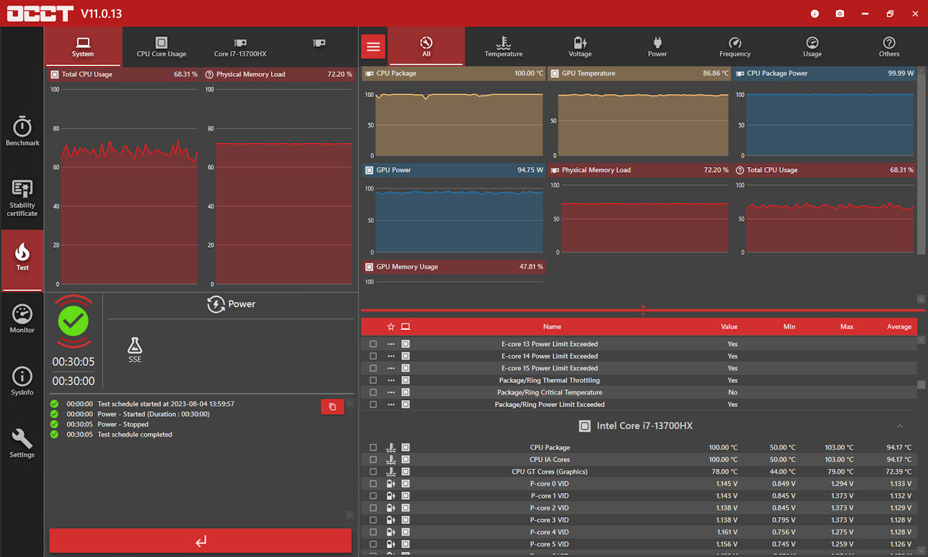
Task: Show the Temperature sensors tab
Action: click(x=503, y=46)
